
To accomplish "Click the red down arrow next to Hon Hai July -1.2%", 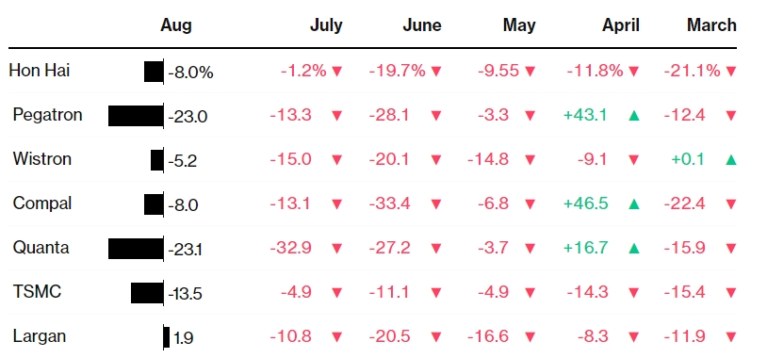I will point(336,72).
